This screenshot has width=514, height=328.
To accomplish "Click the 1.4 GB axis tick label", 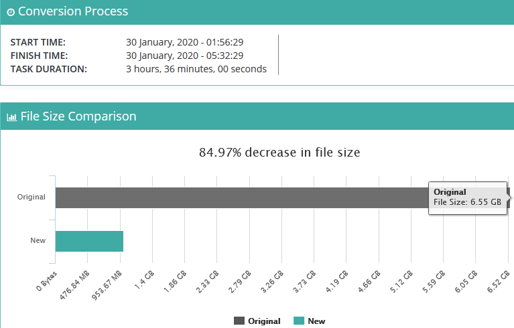I will tap(144, 280).
